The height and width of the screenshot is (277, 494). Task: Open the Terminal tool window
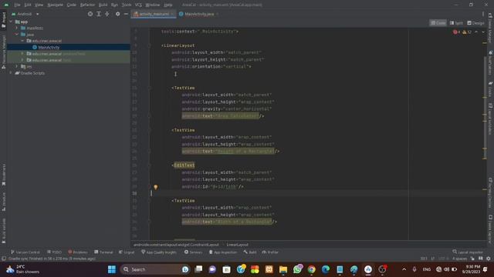point(103,252)
